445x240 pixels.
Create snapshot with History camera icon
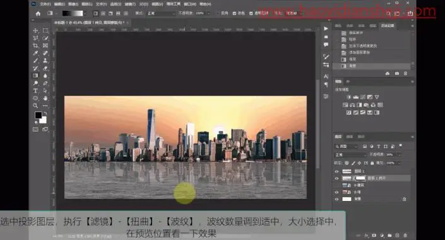tap(397, 74)
